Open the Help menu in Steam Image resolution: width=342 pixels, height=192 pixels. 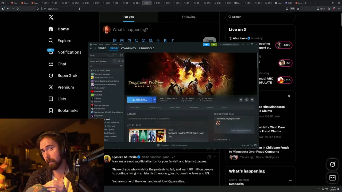click(x=121, y=45)
